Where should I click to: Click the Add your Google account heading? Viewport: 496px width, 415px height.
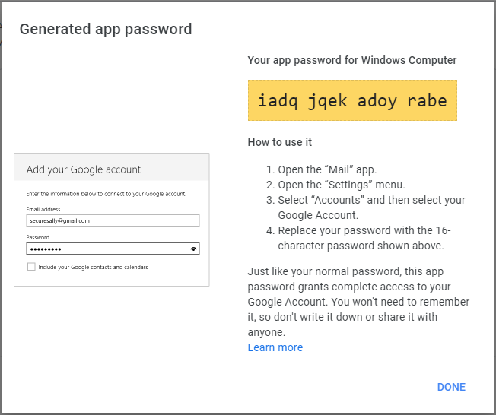(x=84, y=169)
